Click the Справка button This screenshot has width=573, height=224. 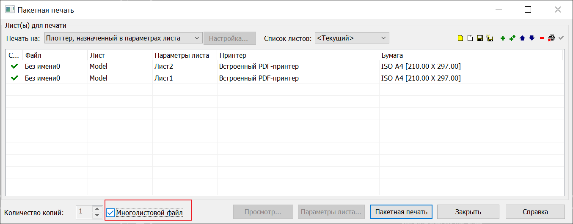[x=535, y=212]
